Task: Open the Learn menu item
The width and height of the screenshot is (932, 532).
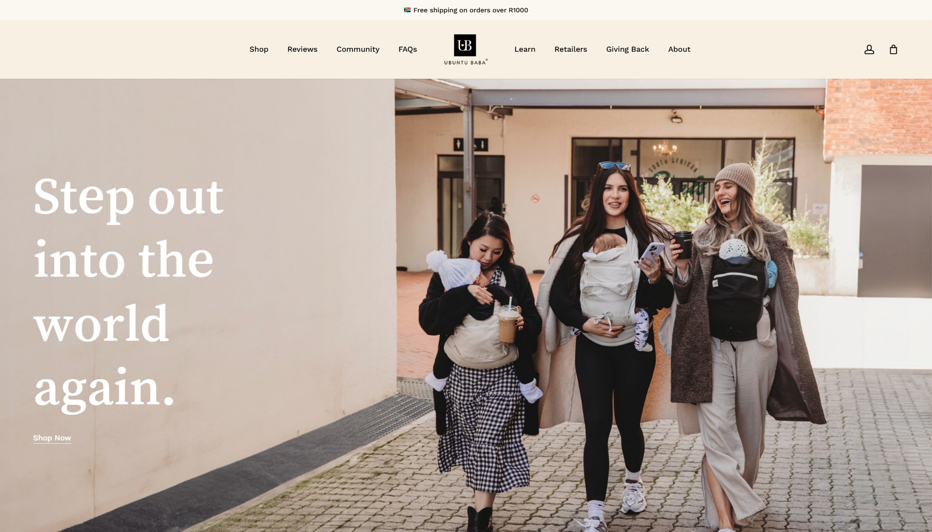Action: click(x=525, y=49)
